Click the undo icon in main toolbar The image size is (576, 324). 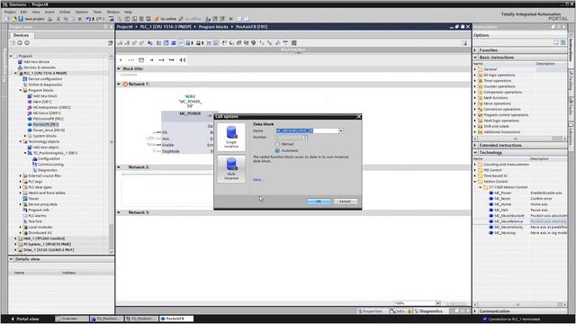click(x=88, y=19)
